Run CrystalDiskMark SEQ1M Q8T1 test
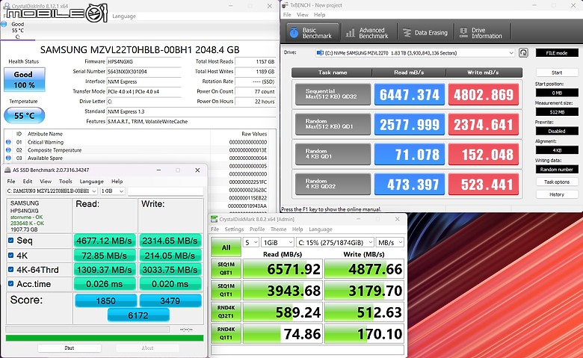The height and width of the screenshot is (358, 583). tap(226, 269)
